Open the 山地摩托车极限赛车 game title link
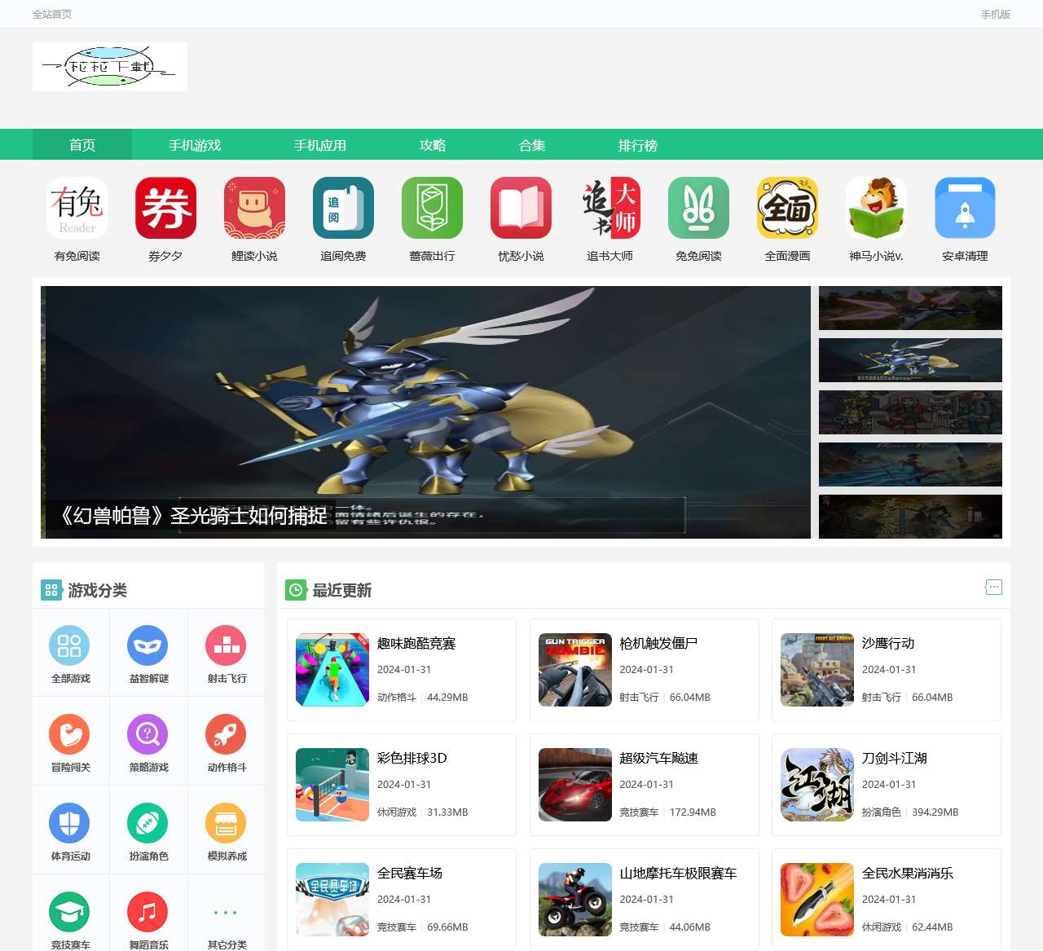Viewport: 1043px width, 951px height. (x=678, y=873)
